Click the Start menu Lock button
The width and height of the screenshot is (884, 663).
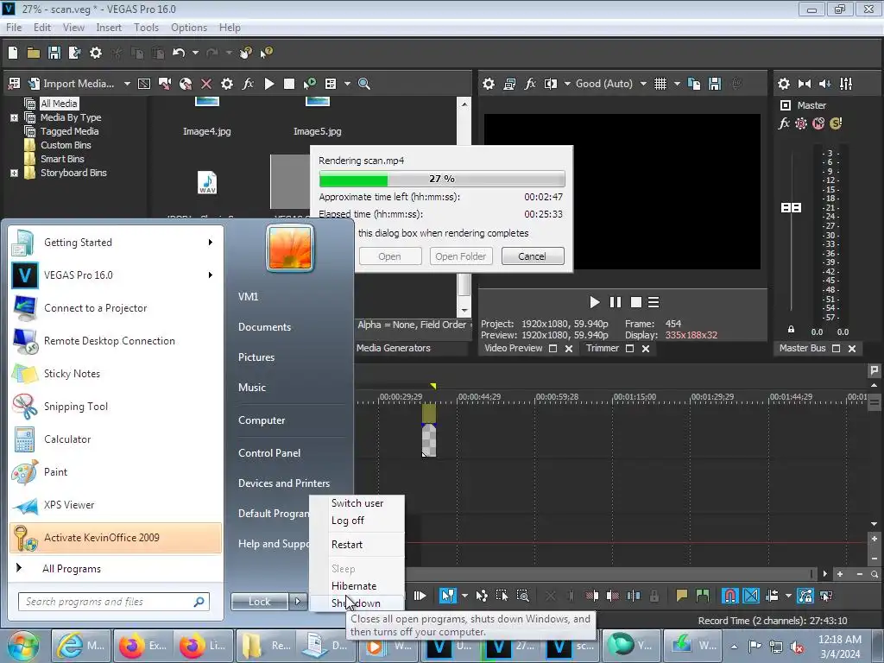pos(259,602)
